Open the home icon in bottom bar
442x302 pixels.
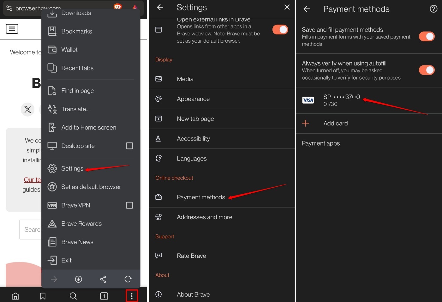click(x=15, y=296)
